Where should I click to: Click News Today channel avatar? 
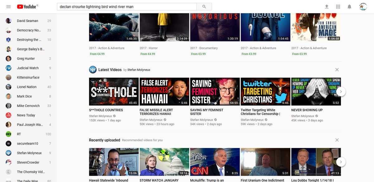click(9, 115)
